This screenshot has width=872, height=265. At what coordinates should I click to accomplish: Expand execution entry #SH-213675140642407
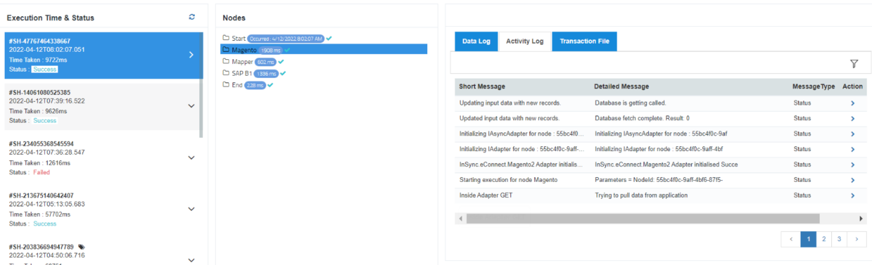click(191, 209)
